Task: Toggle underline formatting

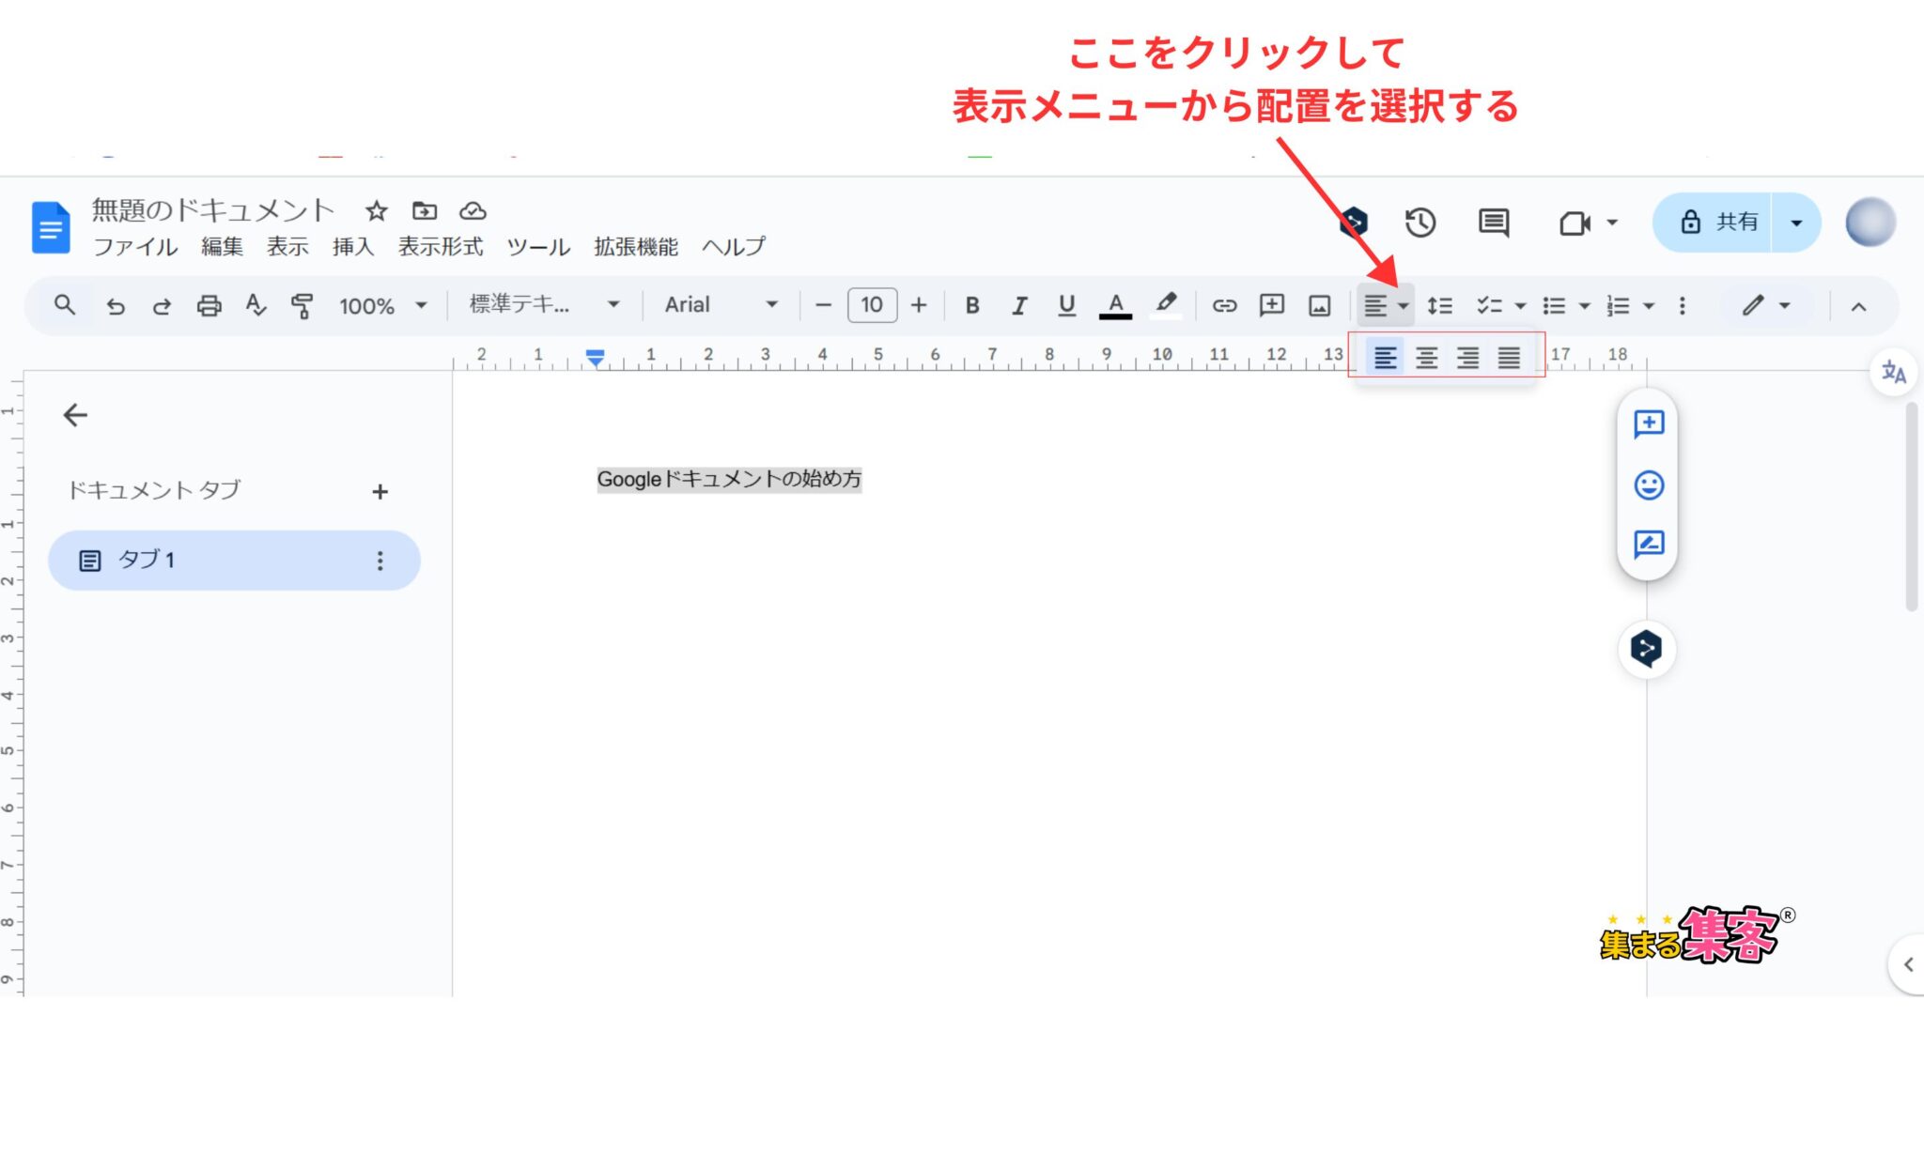Action: click(x=1066, y=305)
